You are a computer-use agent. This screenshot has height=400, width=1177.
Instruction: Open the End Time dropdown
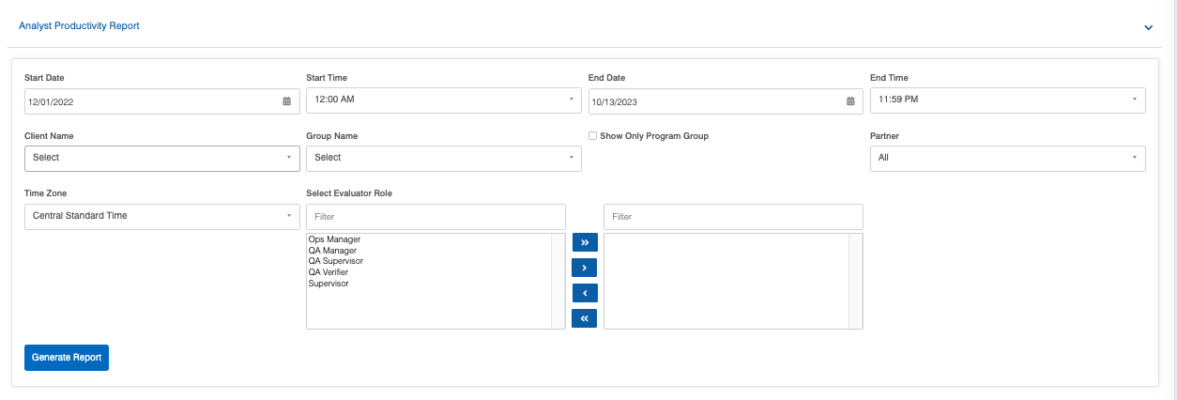pos(1008,100)
